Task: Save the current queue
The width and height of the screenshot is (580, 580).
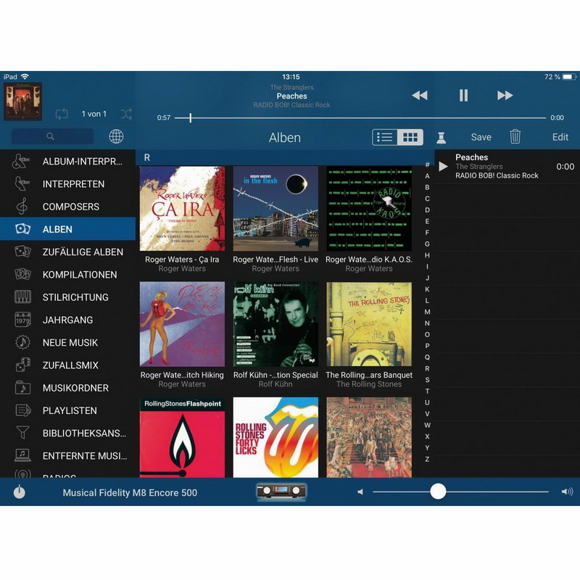Action: [481, 137]
